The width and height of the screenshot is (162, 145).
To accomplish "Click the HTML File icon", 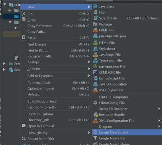I will pyautogui.click(x=95, y=43).
